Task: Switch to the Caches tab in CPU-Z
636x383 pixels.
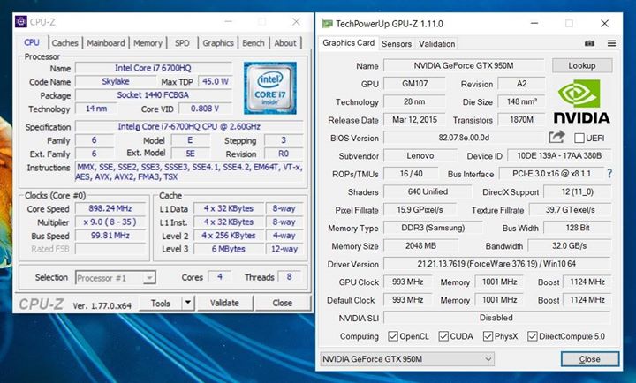Action: (x=64, y=43)
